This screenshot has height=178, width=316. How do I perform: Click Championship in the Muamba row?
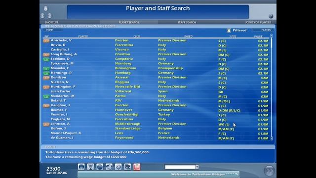(x=170, y=68)
